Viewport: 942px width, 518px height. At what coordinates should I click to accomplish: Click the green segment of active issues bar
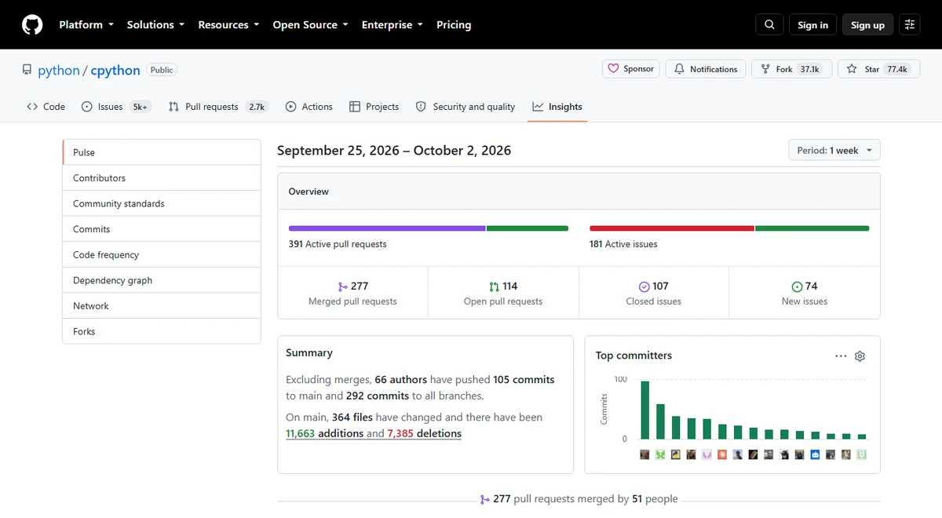pyautogui.click(x=812, y=228)
